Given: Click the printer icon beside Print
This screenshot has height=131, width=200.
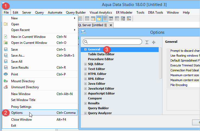Looking at the screenshot, I should (6, 74).
